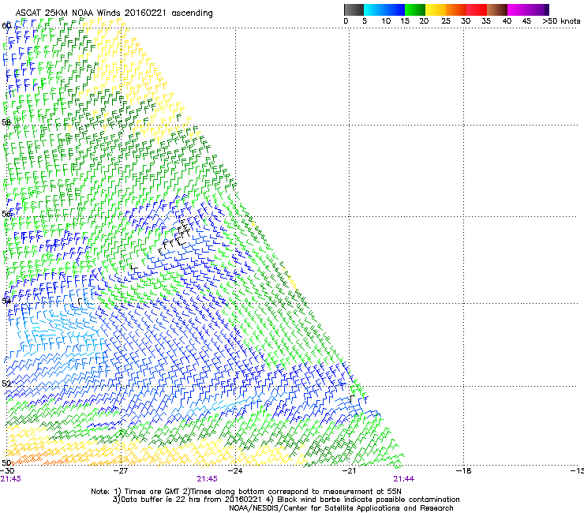Image resolution: width=584 pixels, height=513 pixels.
Task: Click the longitude label -27
Action: 120,470
